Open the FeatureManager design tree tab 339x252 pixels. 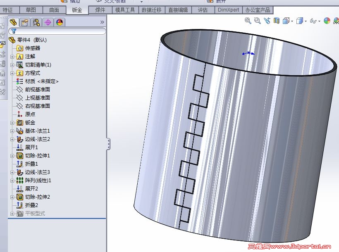13,22
